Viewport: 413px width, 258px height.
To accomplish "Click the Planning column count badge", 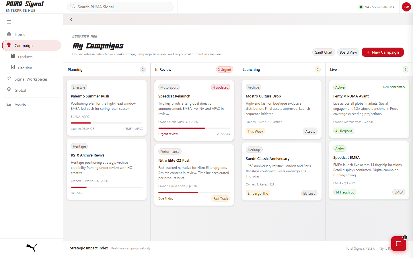I will tap(143, 69).
